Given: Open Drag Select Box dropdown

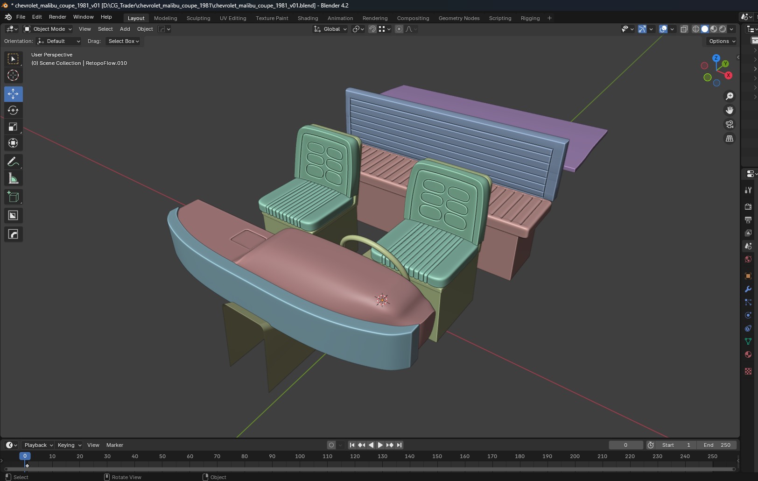Looking at the screenshot, I should click(x=124, y=41).
